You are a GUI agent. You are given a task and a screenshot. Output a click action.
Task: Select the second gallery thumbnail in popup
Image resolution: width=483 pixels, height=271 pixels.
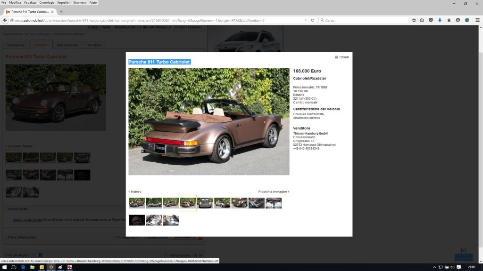click(154, 203)
